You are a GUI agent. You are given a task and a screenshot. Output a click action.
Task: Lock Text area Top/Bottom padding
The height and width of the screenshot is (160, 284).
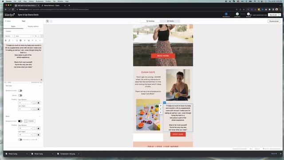39,103
